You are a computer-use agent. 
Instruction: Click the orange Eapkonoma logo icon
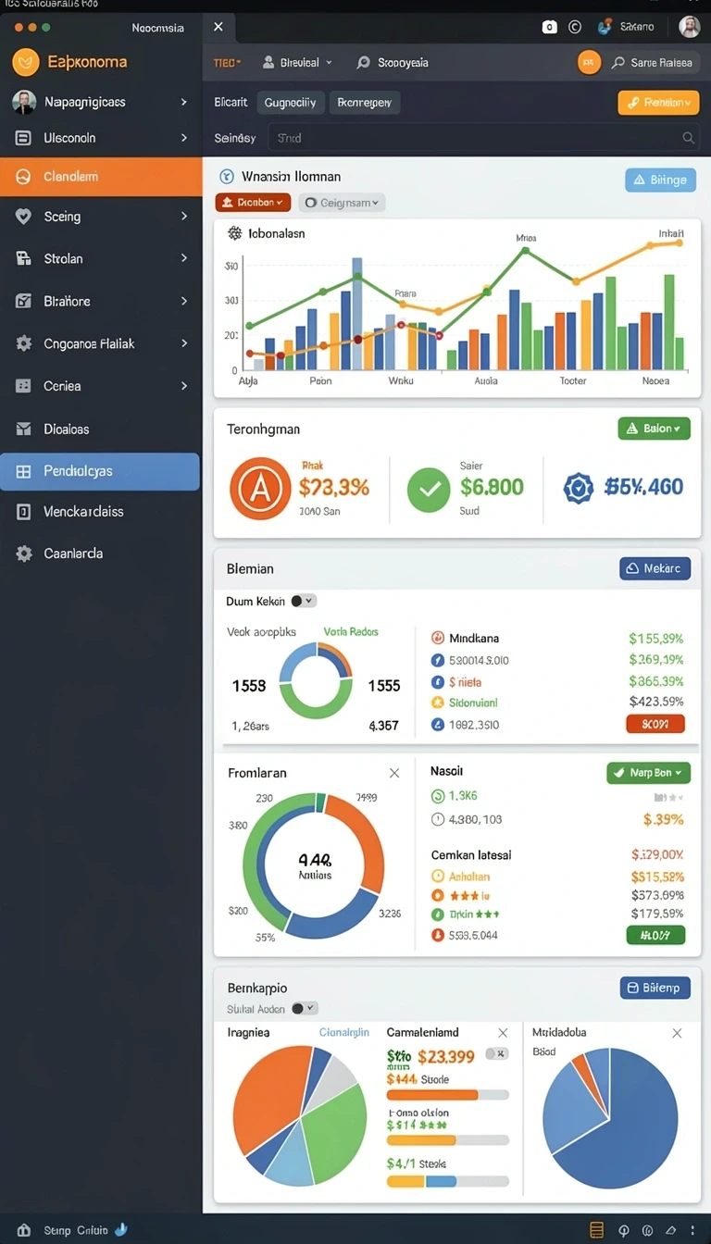[26, 62]
